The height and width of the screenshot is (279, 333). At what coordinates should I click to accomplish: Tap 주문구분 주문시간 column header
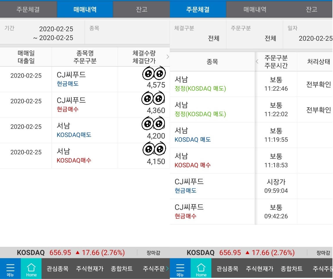(276, 62)
